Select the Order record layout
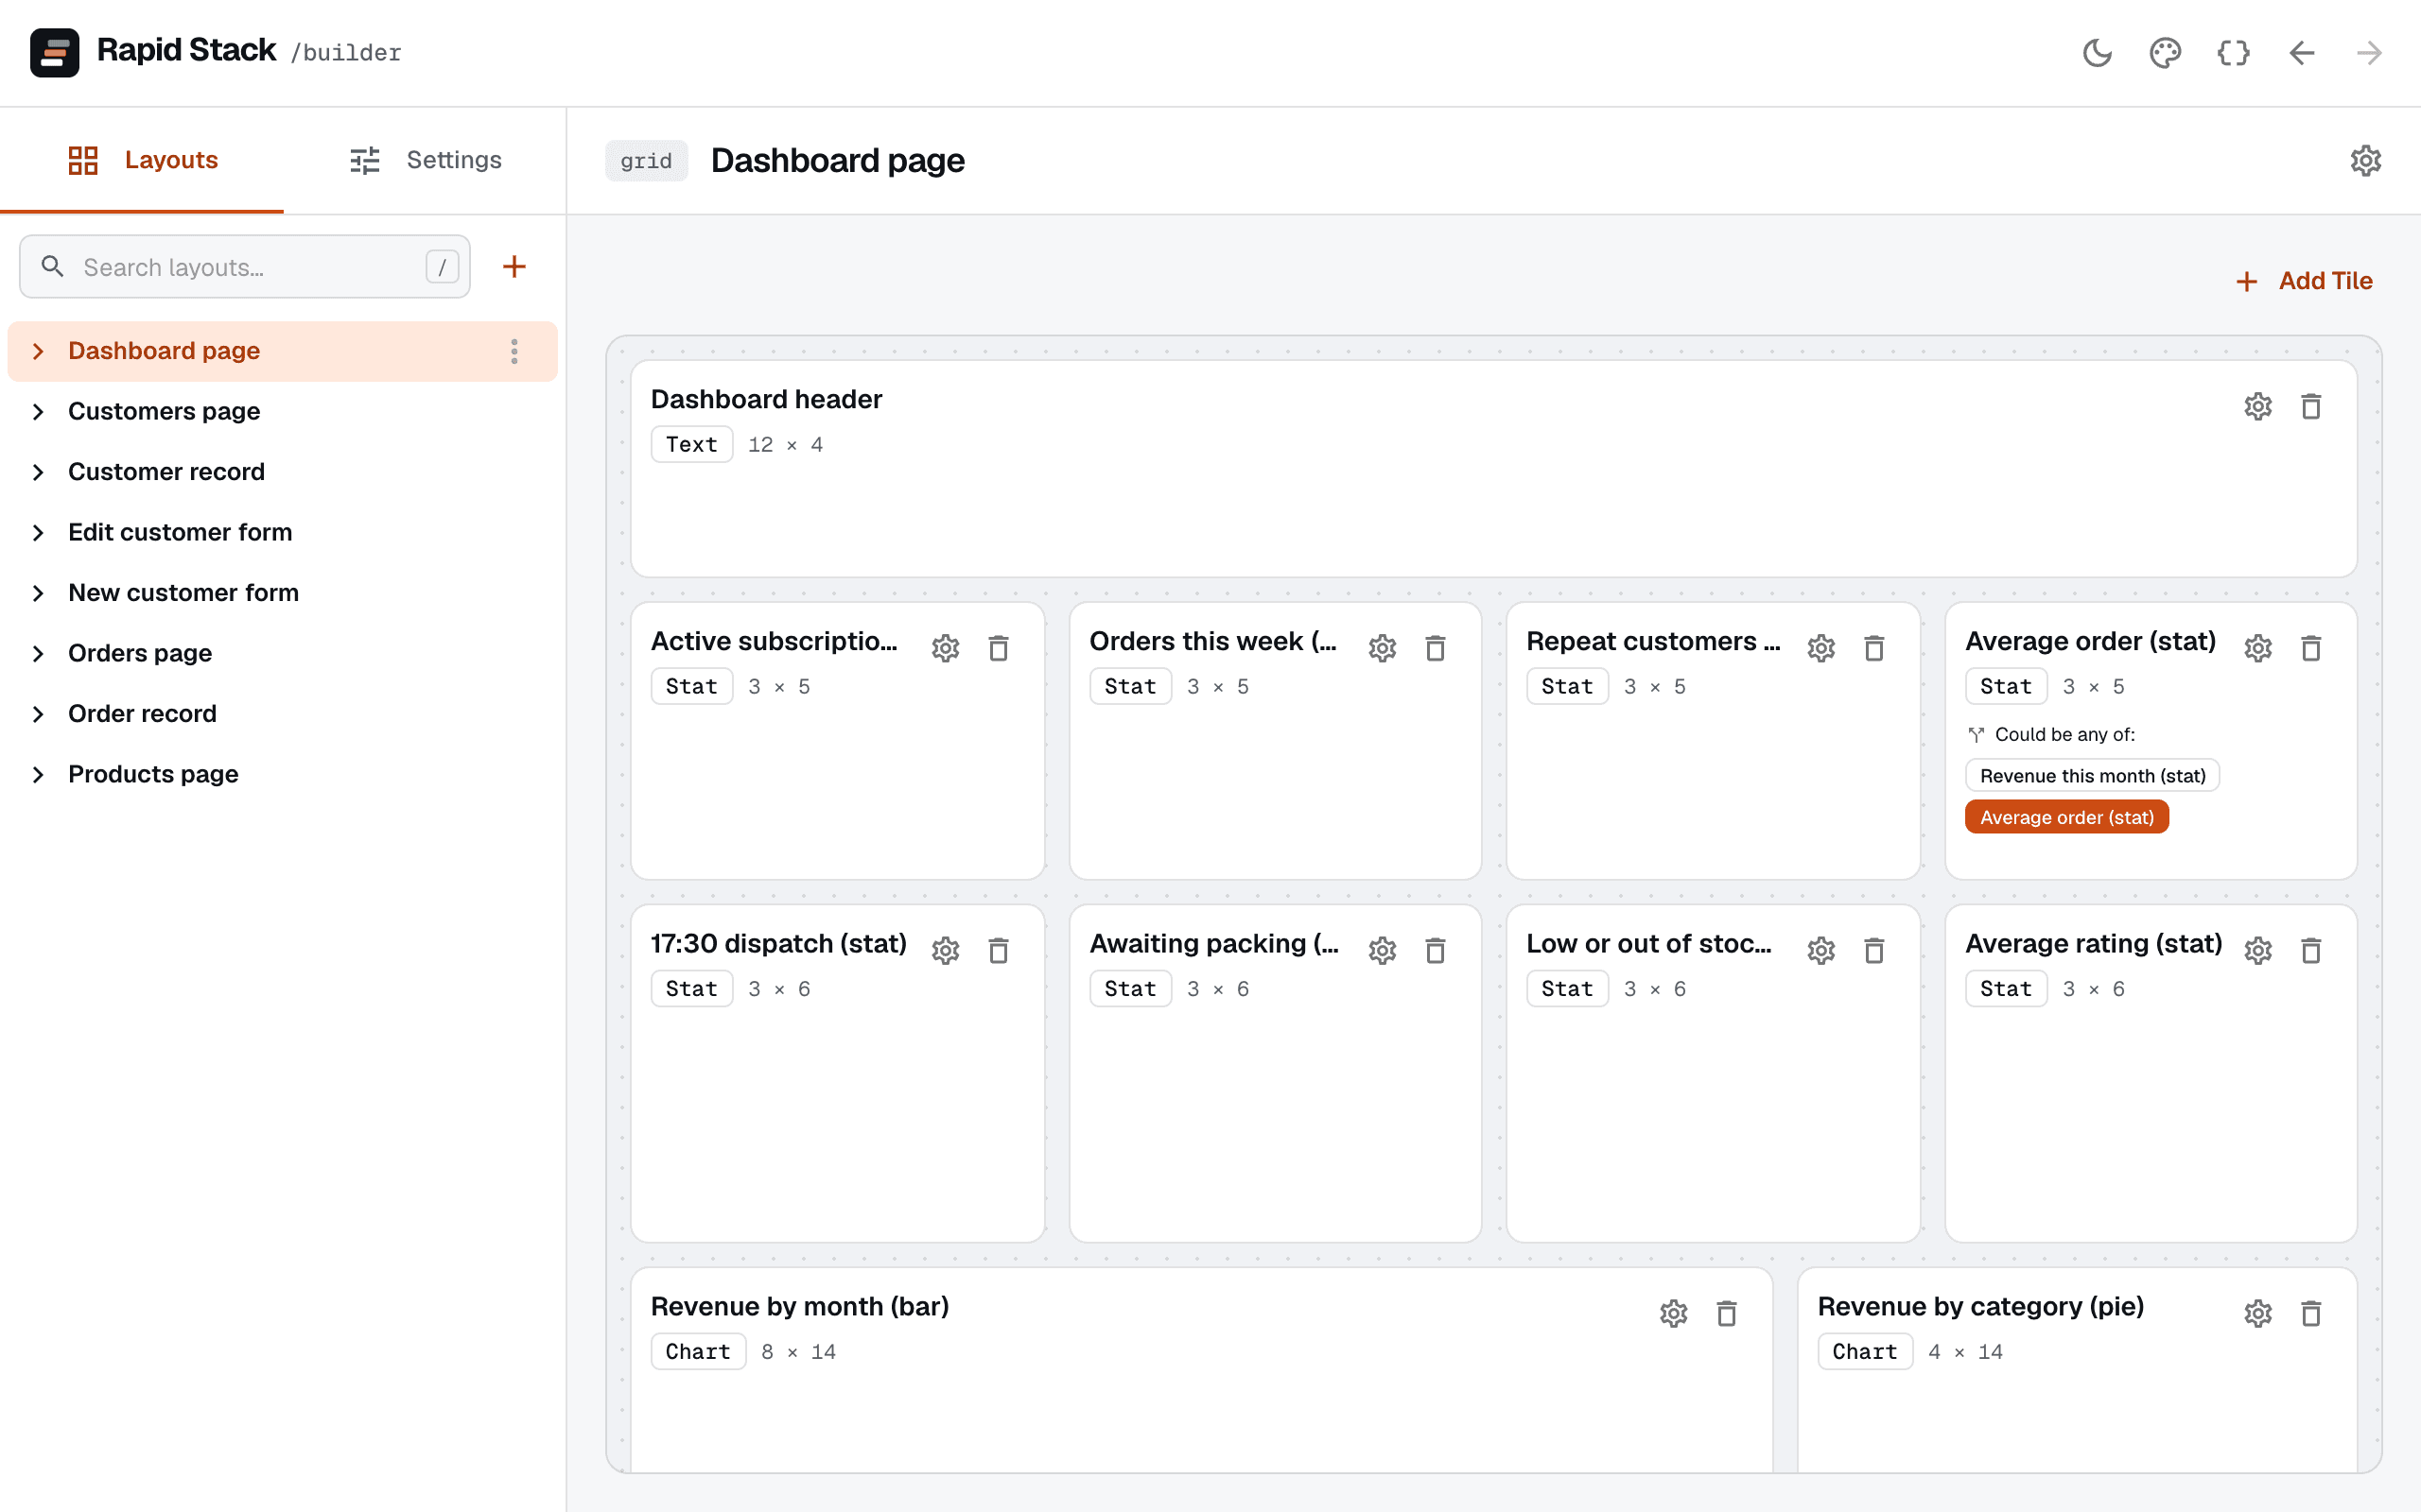This screenshot has width=2421, height=1512. (x=282, y=714)
